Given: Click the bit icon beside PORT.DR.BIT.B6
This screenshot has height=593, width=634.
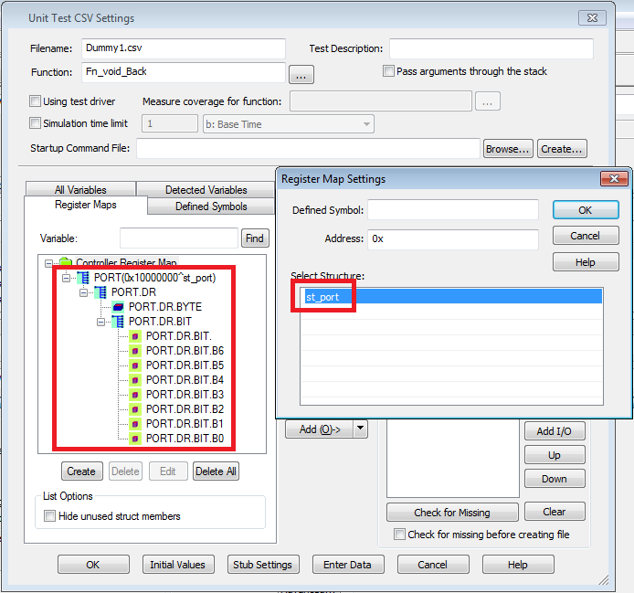Looking at the screenshot, I should click(x=135, y=351).
